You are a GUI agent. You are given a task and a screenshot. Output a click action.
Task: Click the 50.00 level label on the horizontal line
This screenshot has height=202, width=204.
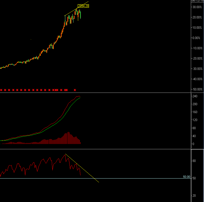click(187, 177)
